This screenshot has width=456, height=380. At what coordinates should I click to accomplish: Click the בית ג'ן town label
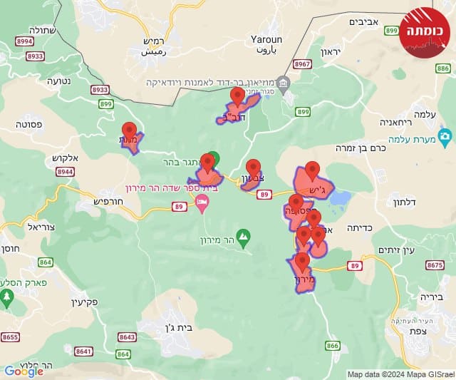coord(179,328)
